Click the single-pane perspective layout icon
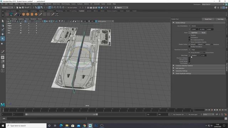 pyautogui.click(x=2, y=57)
